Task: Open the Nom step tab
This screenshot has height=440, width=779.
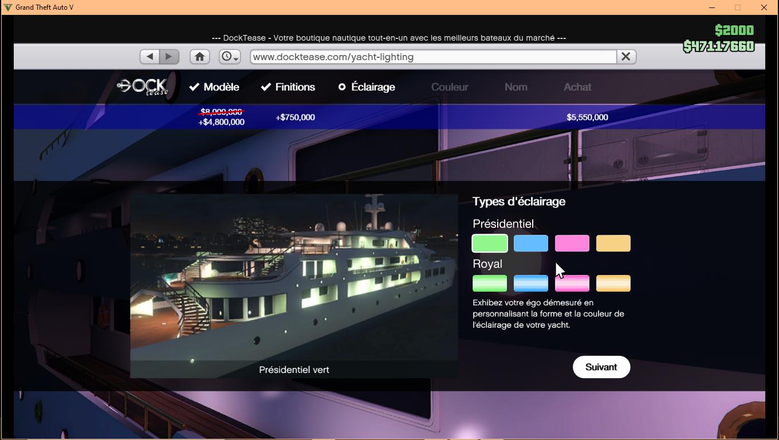Action: pyautogui.click(x=516, y=87)
